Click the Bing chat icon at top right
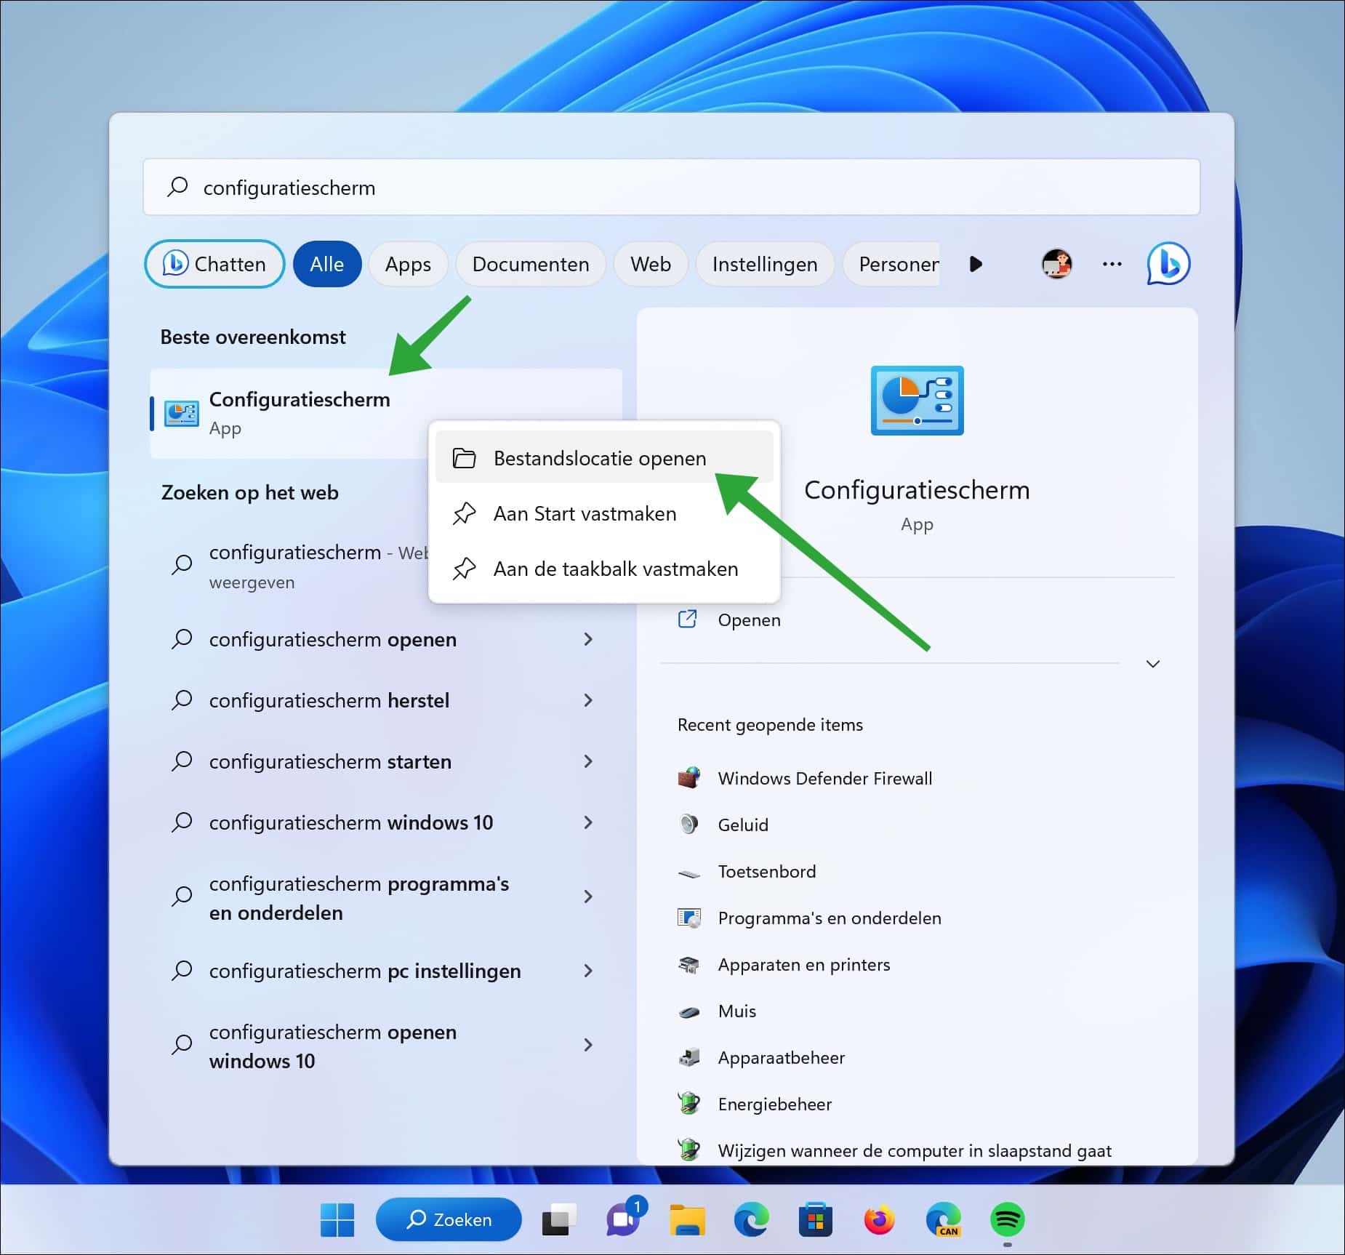Screen dimensions: 1345x1255 coord(1168,264)
